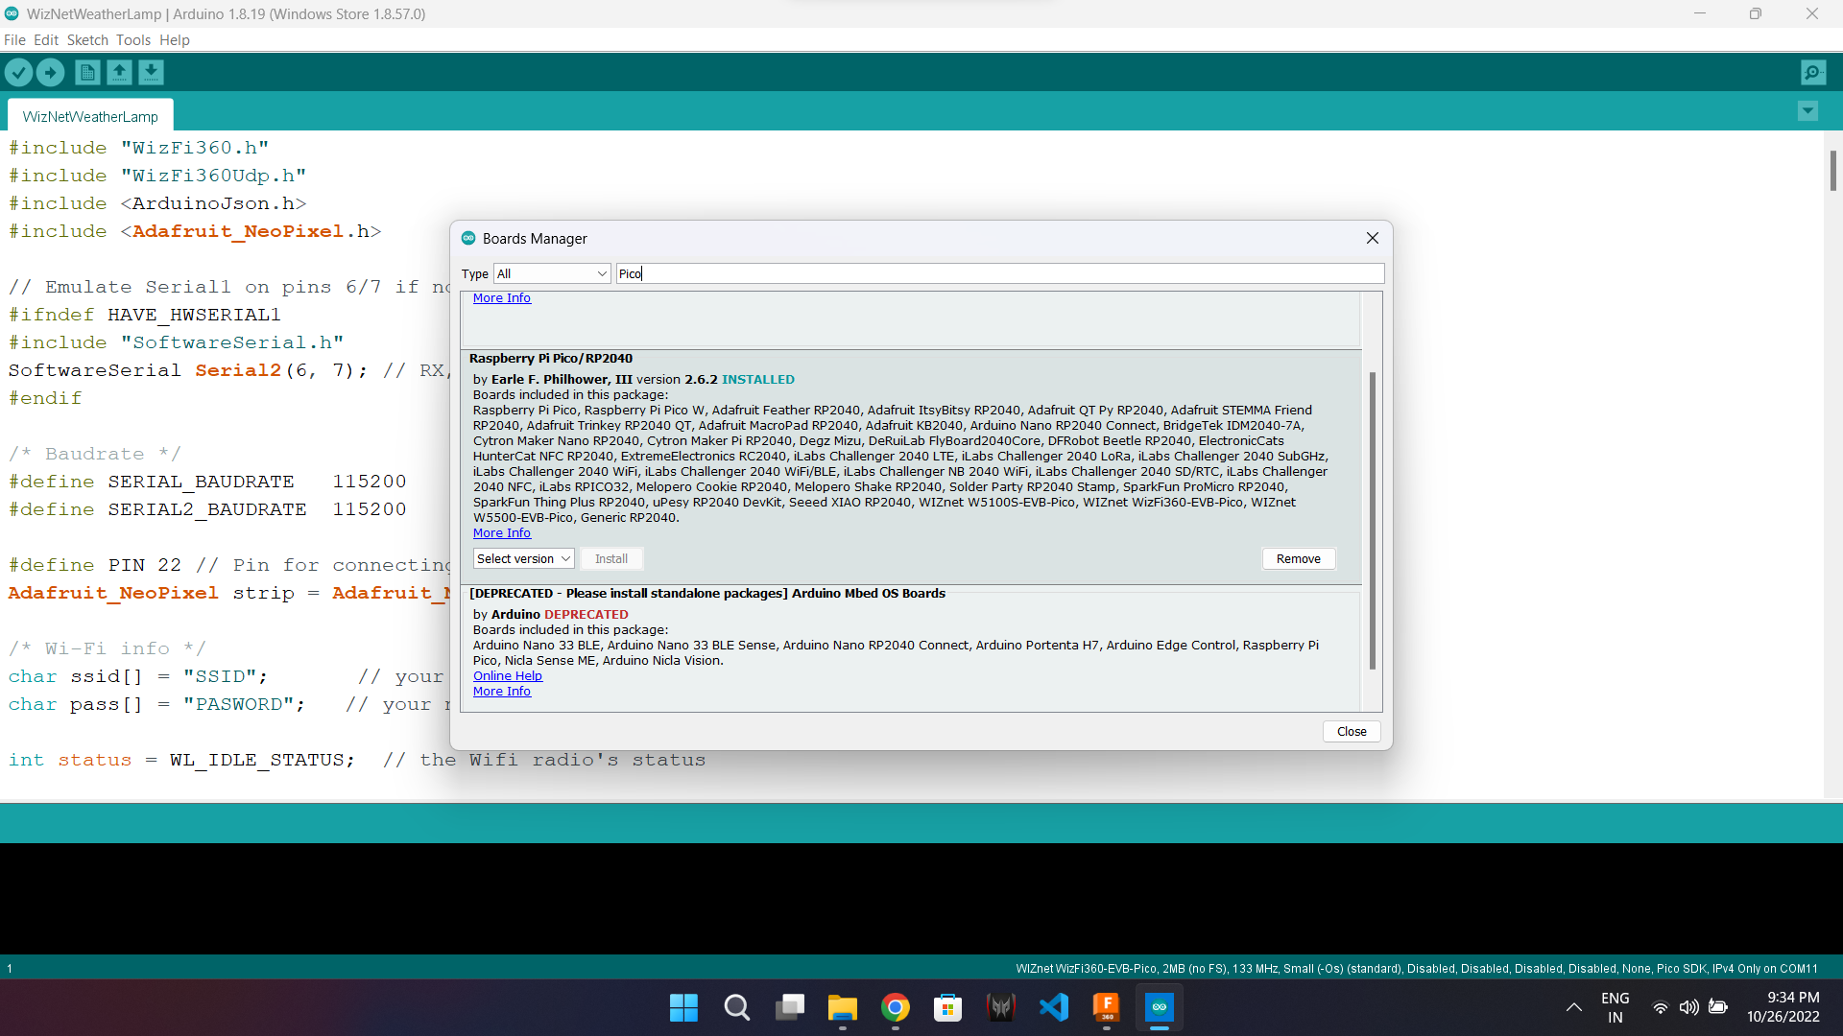Screen dimensions: 1843x1036
Task: Open the Sketch menu
Action: (86, 39)
